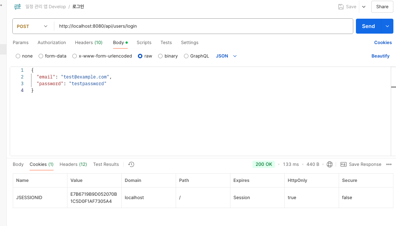Switch to the Scripts tab
Image resolution: width=396 pixels, height=226 pixels.
pos(144,43)
